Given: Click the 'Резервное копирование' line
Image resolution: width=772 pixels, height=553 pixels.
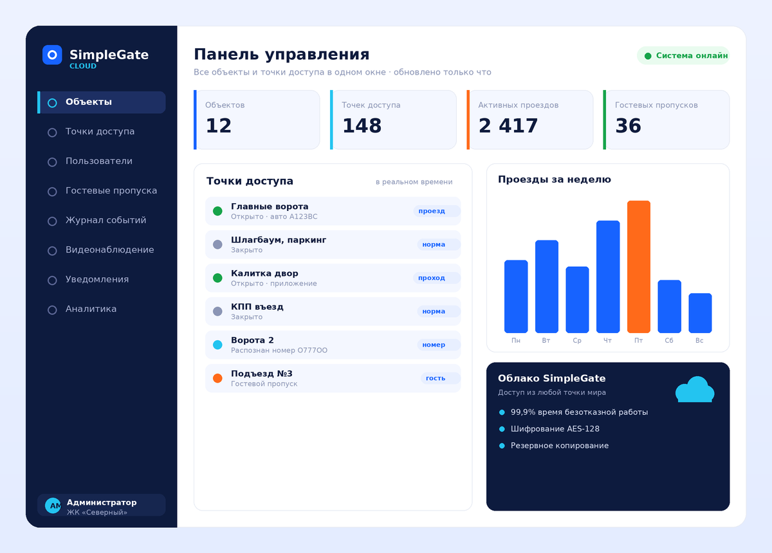Looking at the screenshot, I should (560, 446).
